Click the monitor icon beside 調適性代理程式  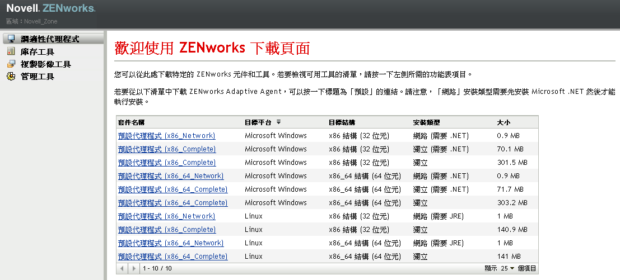coord(11,39)
